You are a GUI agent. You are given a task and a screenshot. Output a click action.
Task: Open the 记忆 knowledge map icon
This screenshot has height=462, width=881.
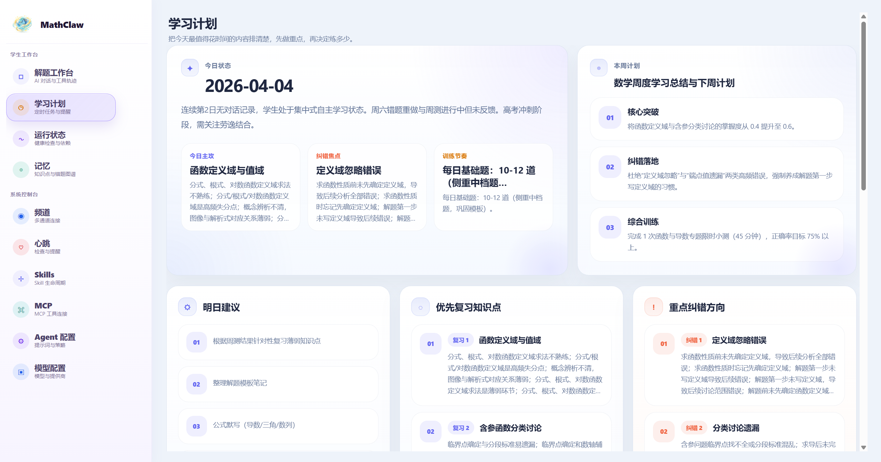21,169
